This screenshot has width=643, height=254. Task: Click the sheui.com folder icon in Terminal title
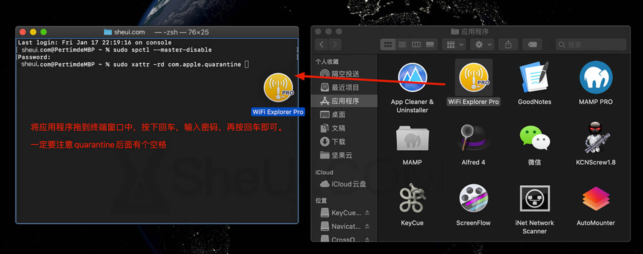click(x=108, y=32)
